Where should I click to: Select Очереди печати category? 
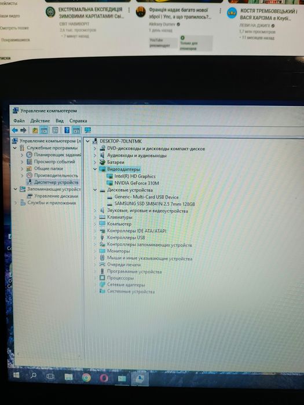(x=124, y=264)
